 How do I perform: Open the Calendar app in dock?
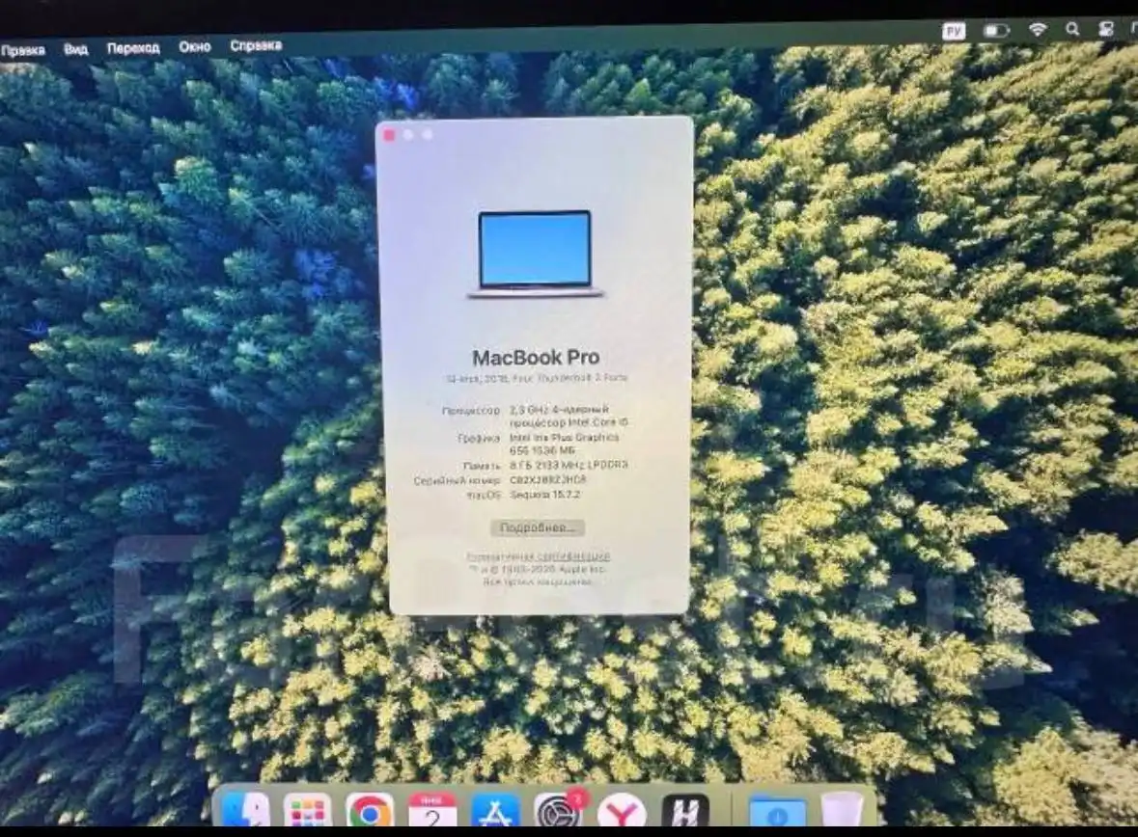[x=432, y=810]
